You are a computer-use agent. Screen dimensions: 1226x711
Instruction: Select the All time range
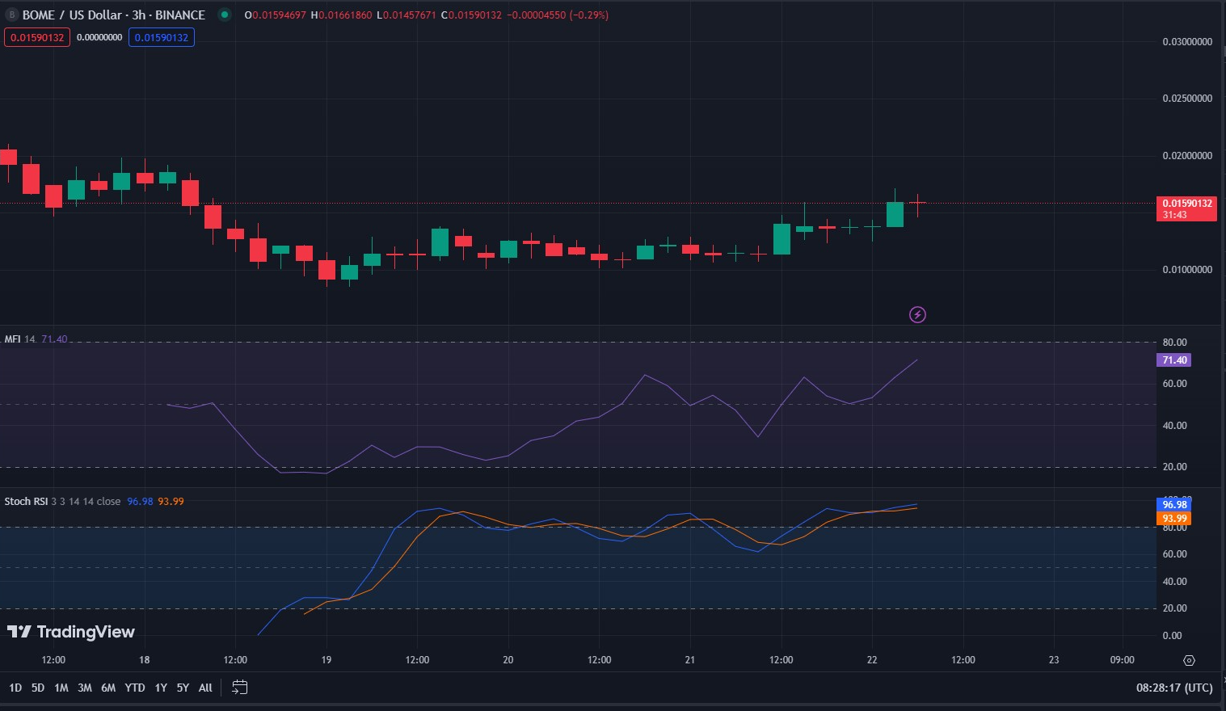tap(205, 688)
